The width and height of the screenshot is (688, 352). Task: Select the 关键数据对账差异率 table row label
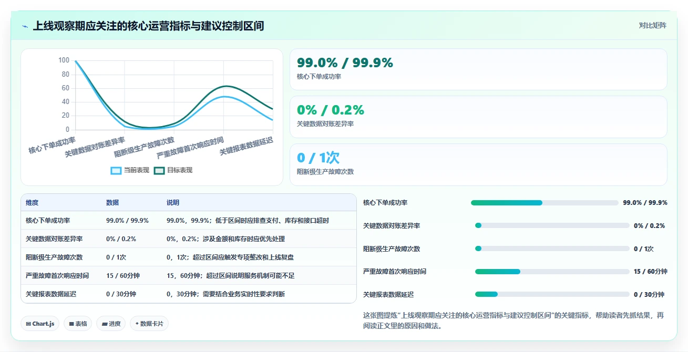pos(54,239)
